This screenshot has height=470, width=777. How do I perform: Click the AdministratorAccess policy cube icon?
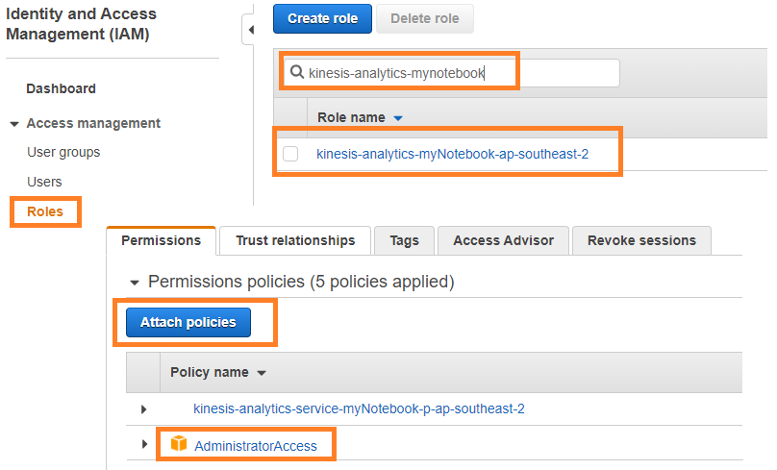pyautogui.click(x=179, y=444)
